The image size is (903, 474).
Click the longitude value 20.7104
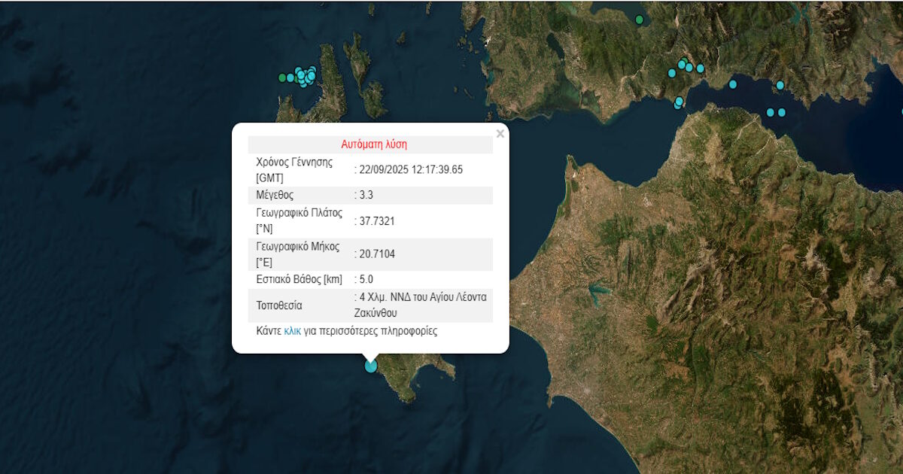point(376,254)
